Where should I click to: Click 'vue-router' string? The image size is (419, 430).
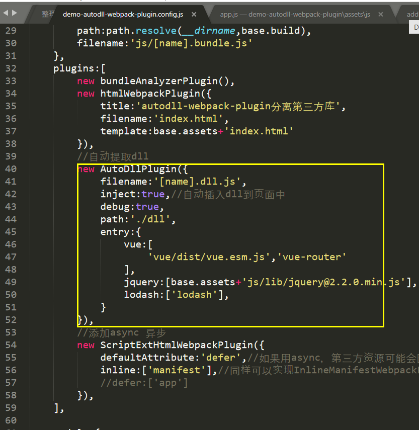click(312, 257)
